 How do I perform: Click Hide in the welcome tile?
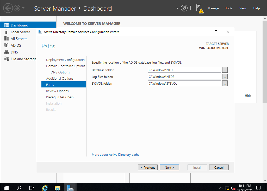[248, 96]
